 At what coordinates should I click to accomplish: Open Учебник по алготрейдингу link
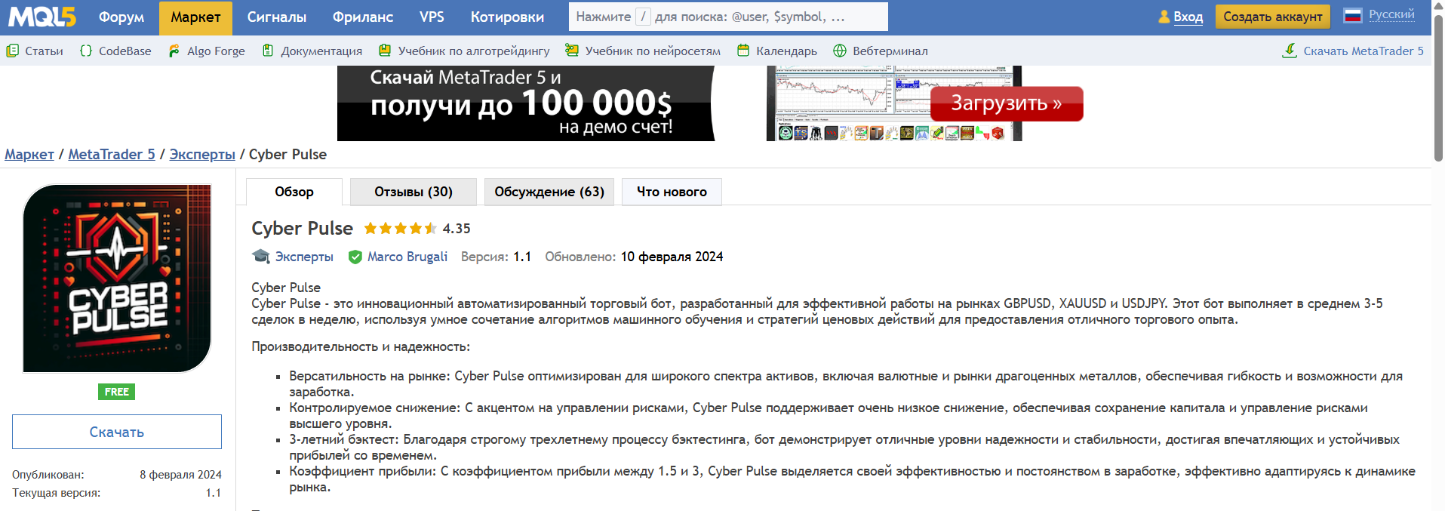click(474, 51)
